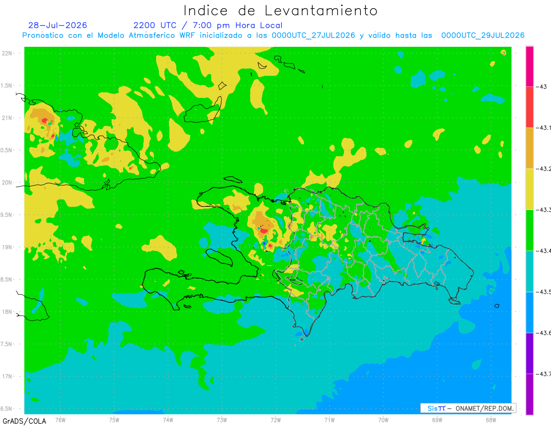551x426 pixels.
Task: Click the magenta swatch atop the color legend
Action: click(529, 66)
